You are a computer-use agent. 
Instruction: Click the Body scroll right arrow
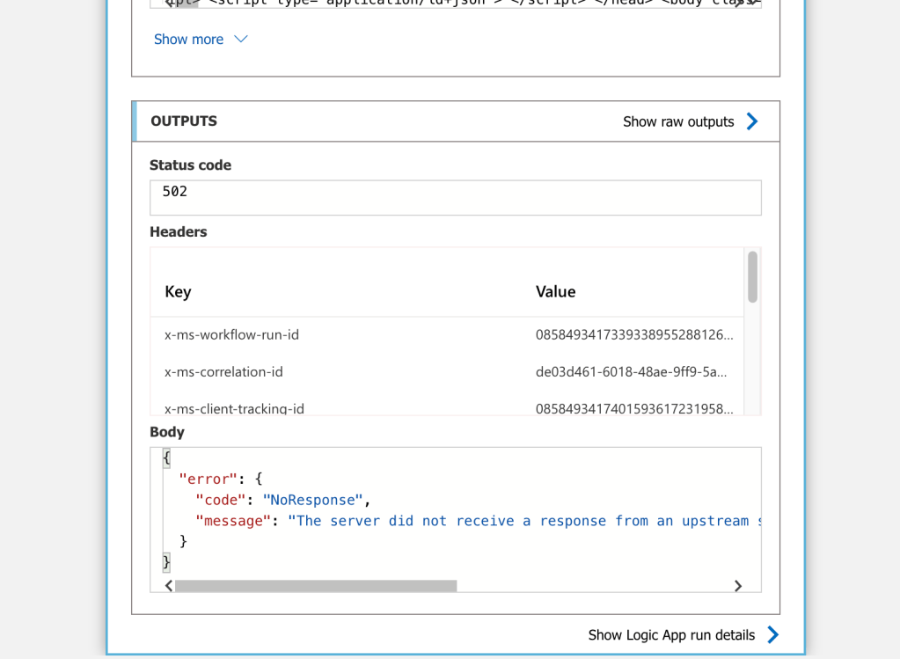738,585
